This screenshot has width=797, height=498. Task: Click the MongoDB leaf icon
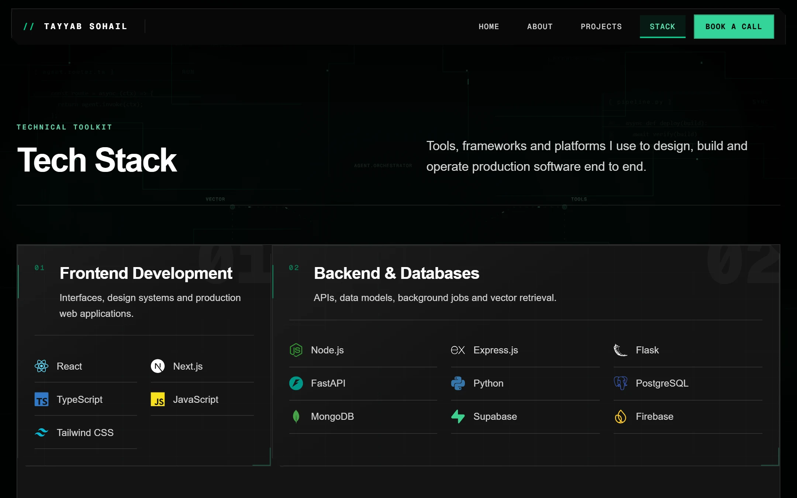(296, 416)
